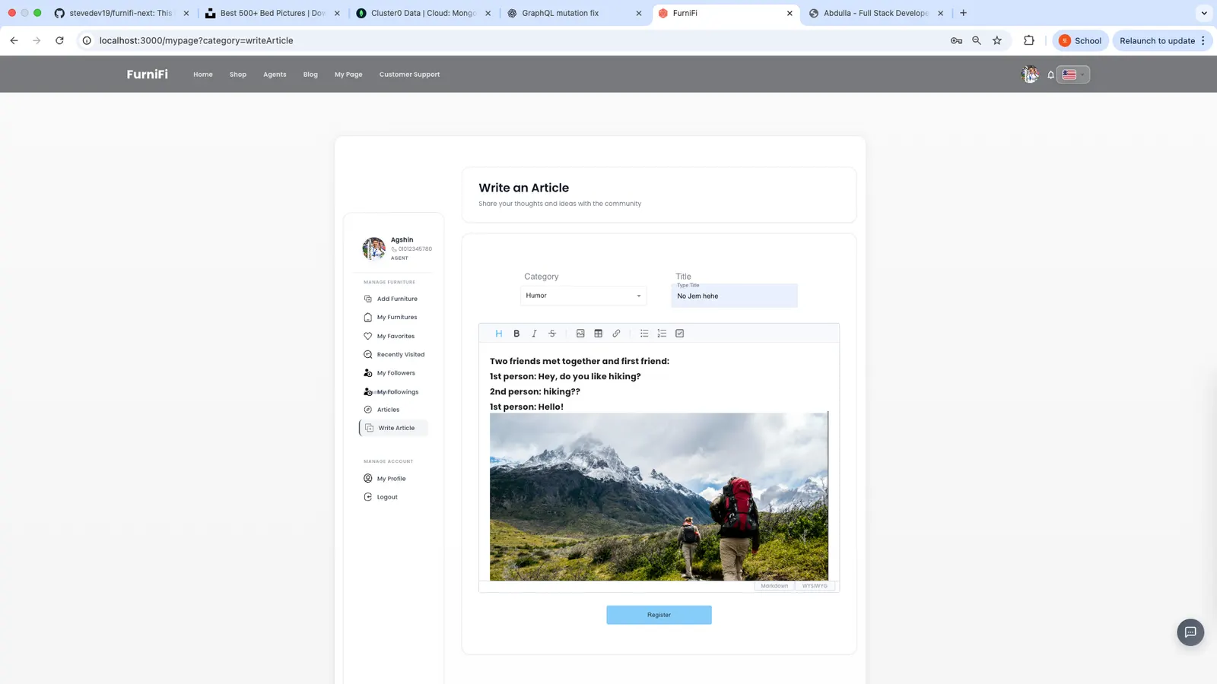Screen dimensions: 1217x684
Task: Open the notification bell
Action: pos(1050,74)
